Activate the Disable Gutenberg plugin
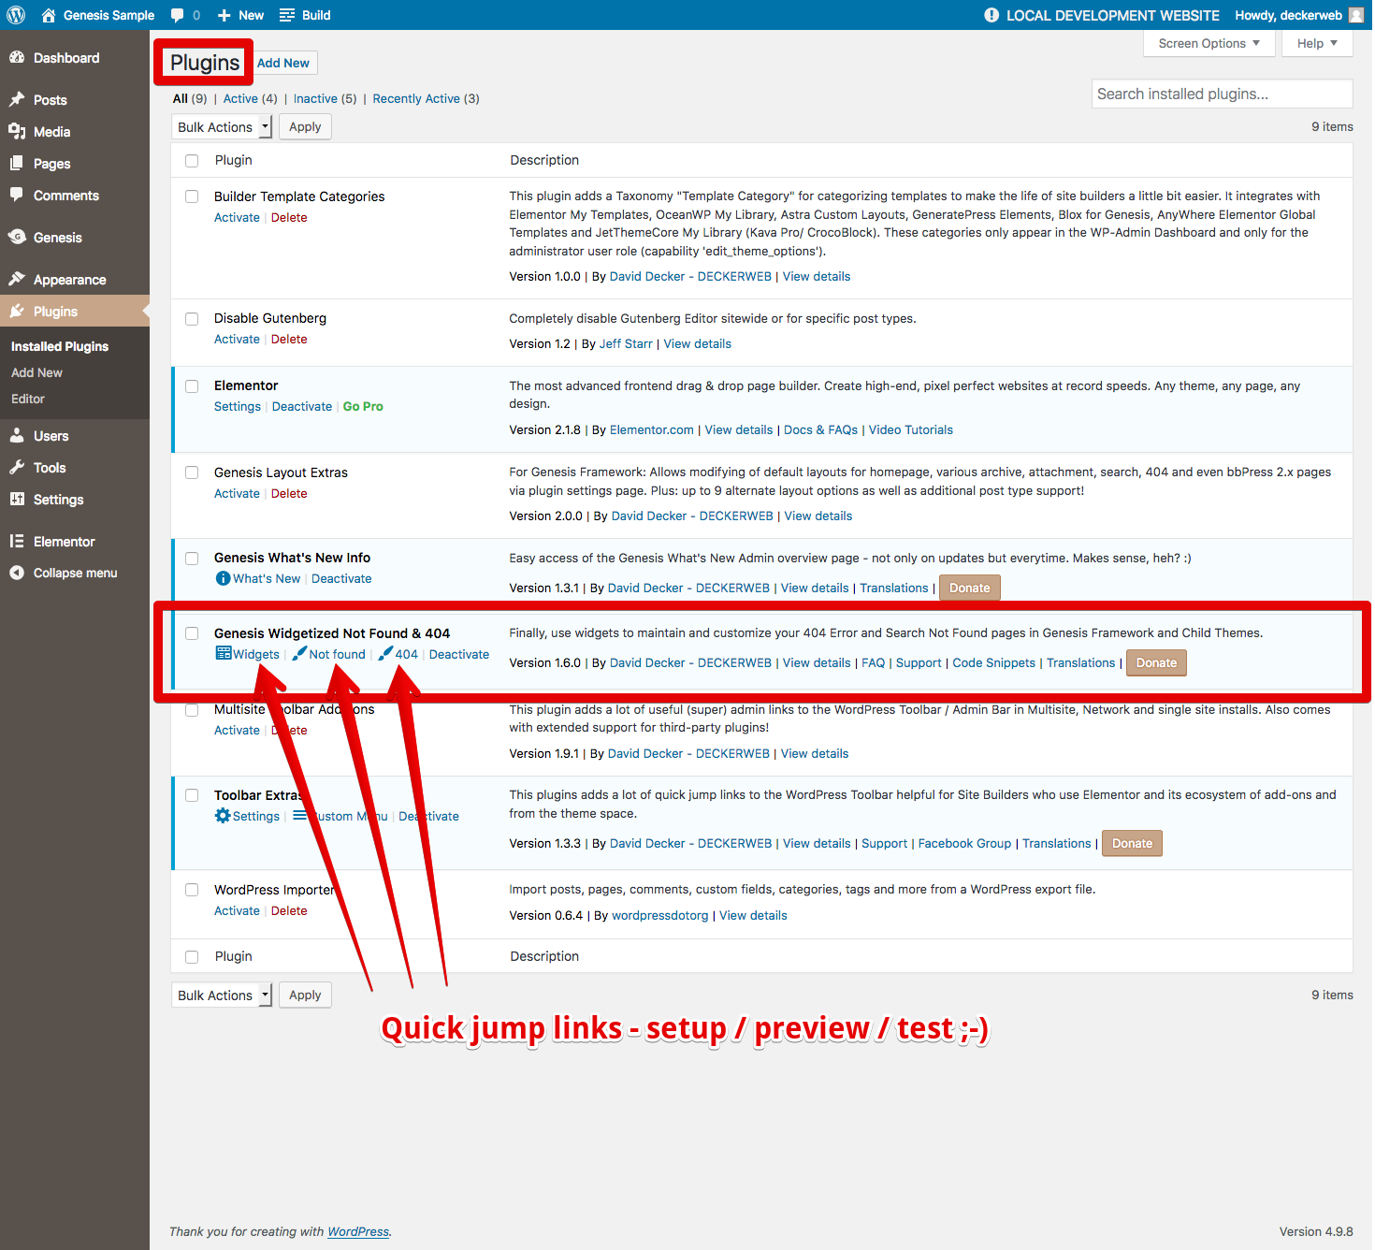 pos(237,340)
